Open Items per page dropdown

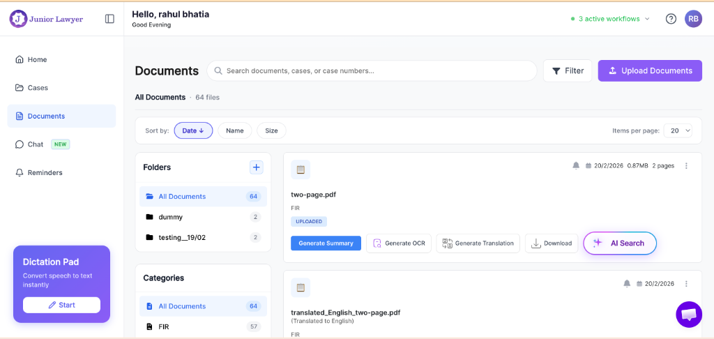(678, 130)
